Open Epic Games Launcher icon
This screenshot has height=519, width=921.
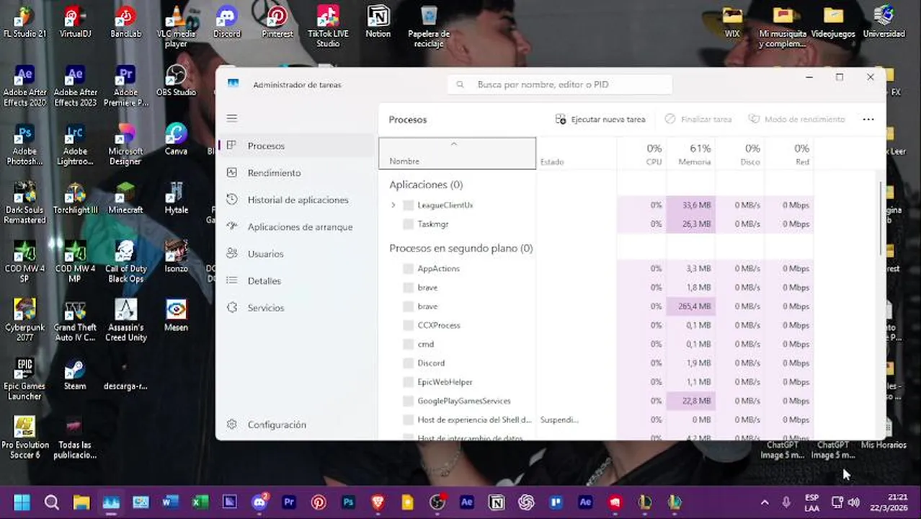(25, 380)
